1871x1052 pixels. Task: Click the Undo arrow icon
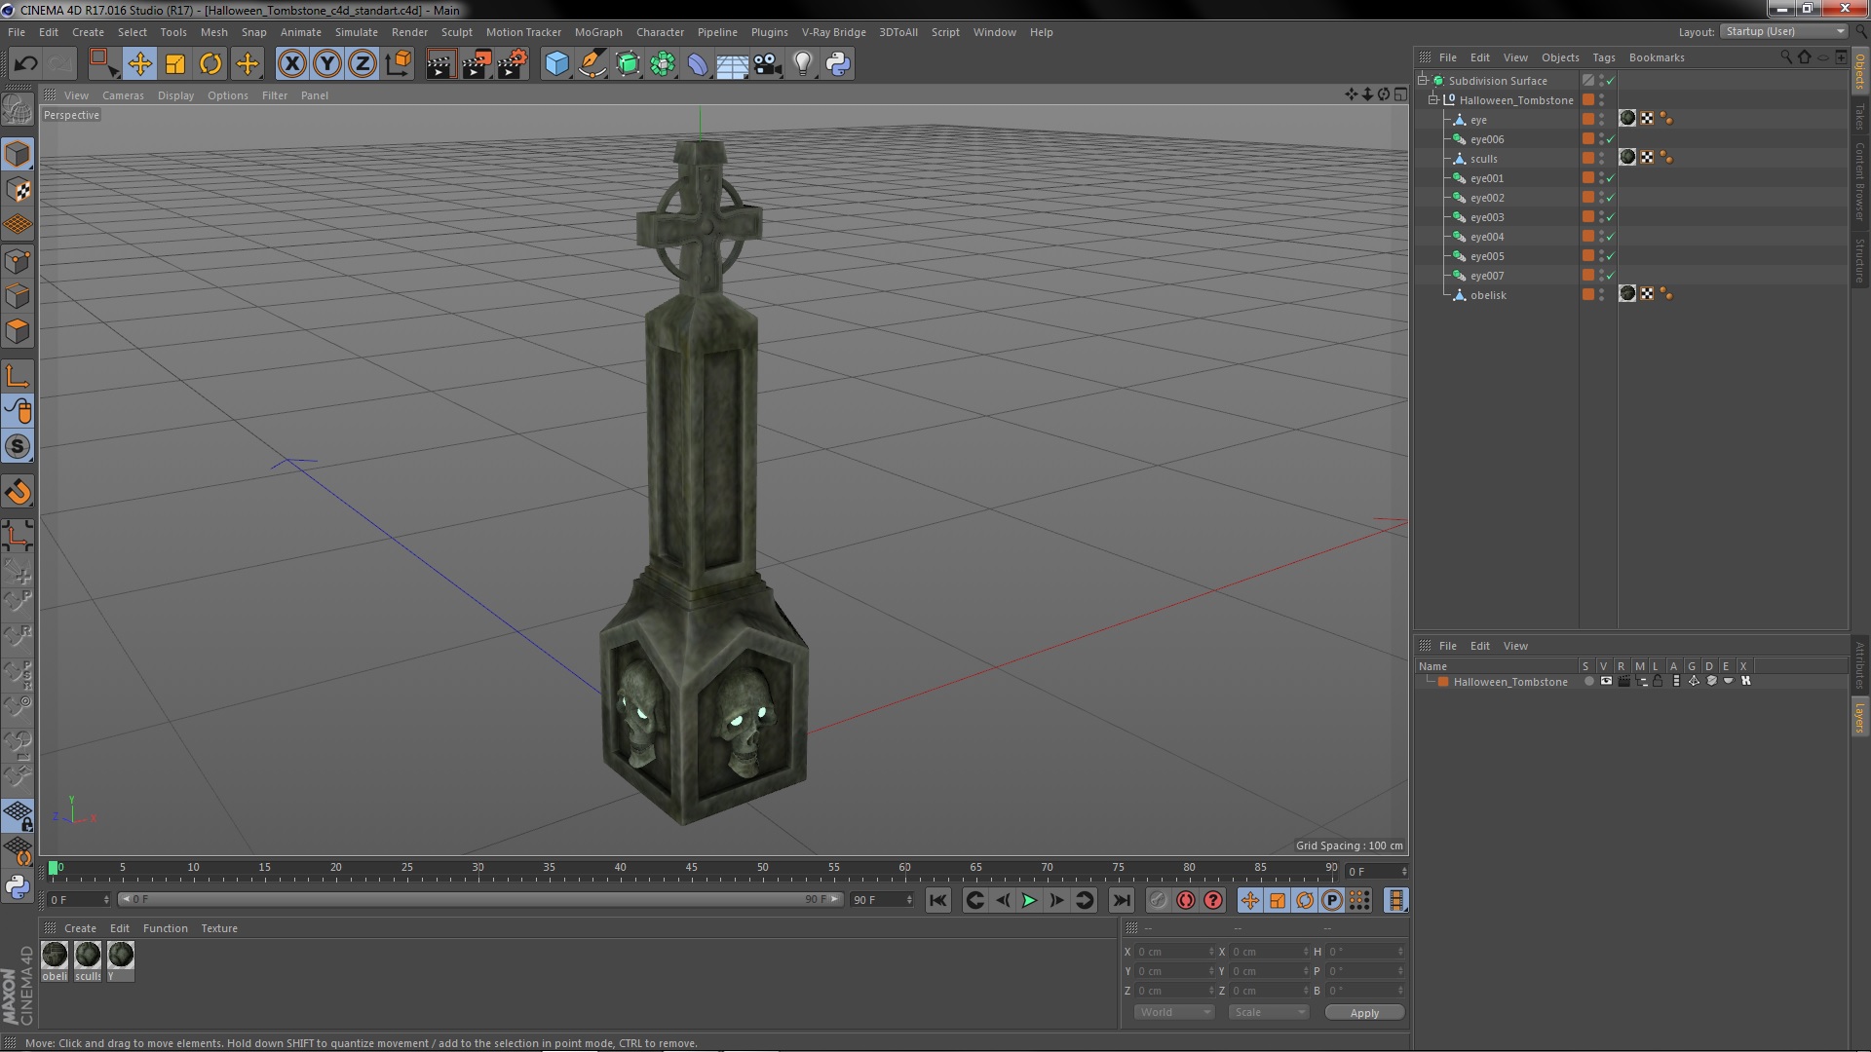click(x=25, y=64)
